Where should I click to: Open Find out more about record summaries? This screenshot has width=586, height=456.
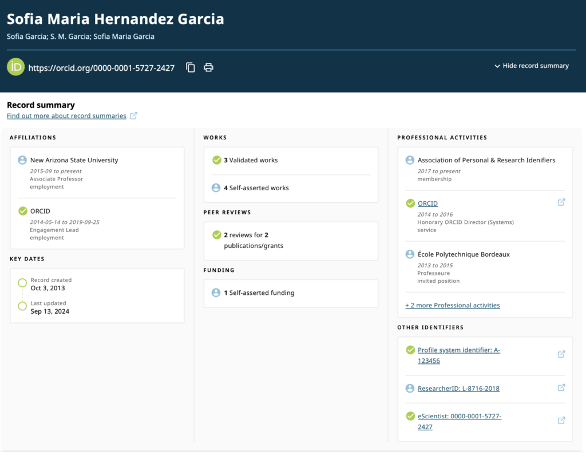(66, 115)
